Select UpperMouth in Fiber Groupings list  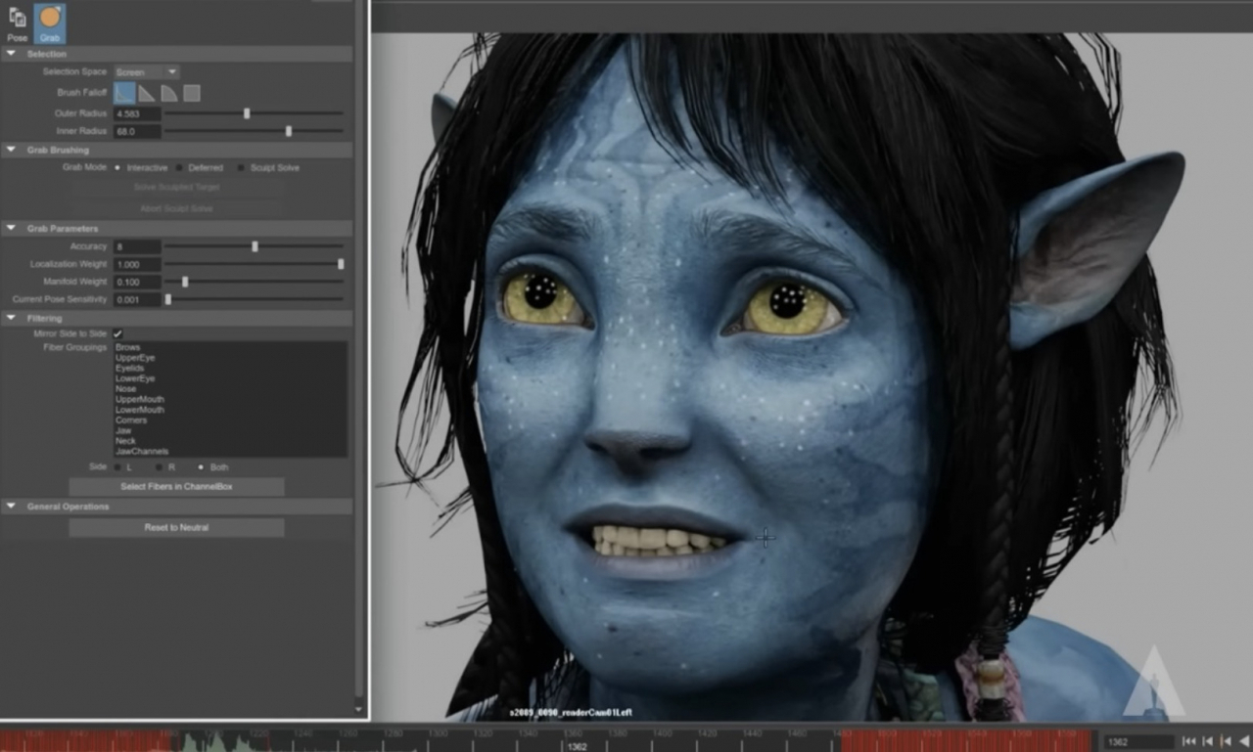point(140,400)
